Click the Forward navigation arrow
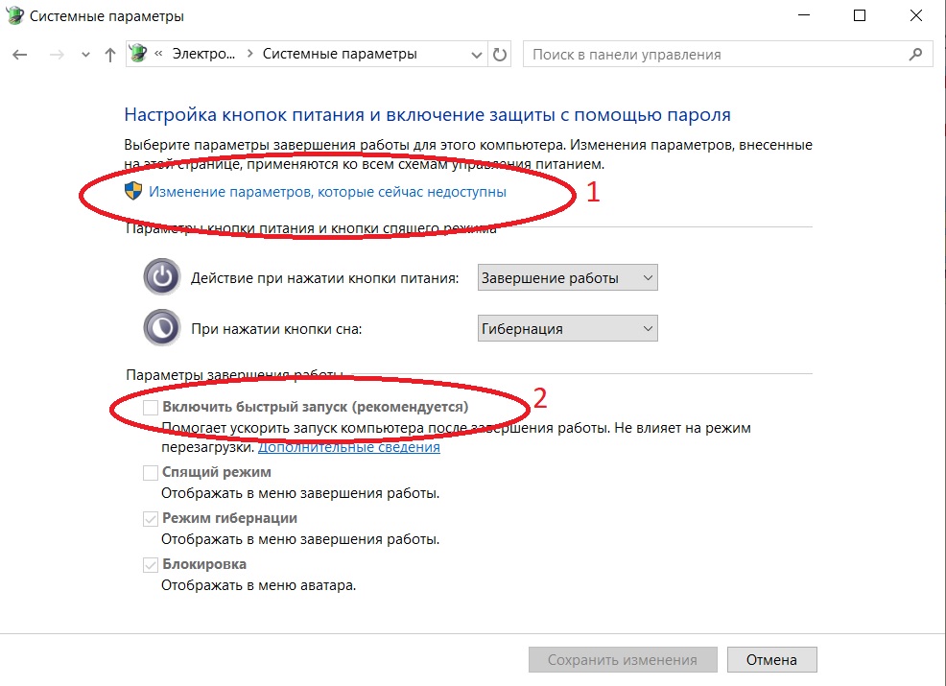Image resolution: width=946 pixels, height=686 pixels. click(57, 55)
